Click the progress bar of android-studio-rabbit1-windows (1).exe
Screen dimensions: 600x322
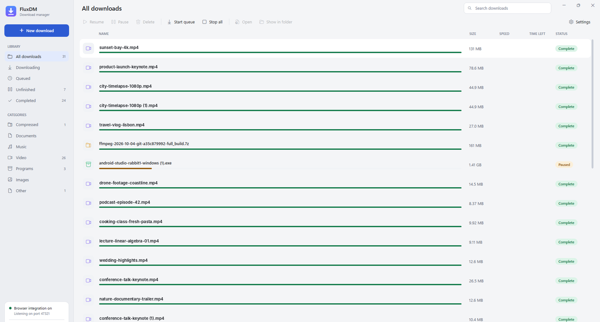[280, 168]
